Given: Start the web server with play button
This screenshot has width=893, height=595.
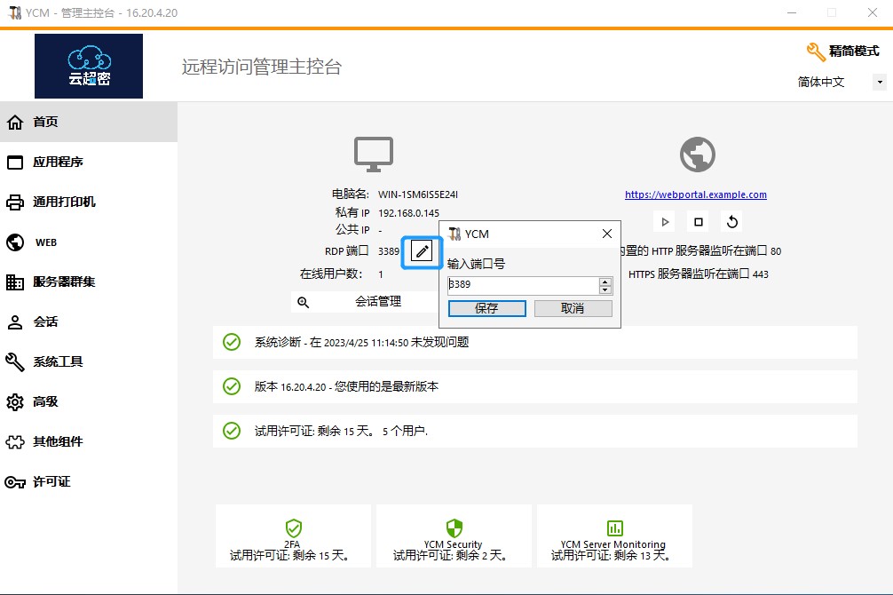Looking at the screenshot, I should point(665,222).
